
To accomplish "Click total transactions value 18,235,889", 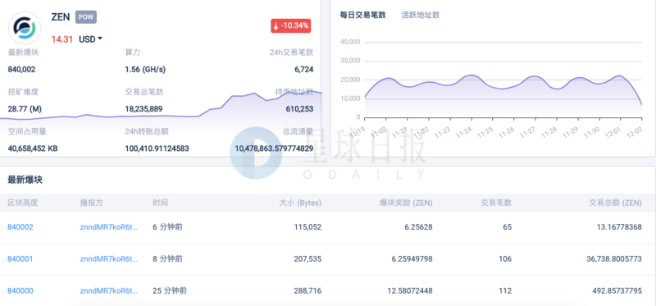I will pos(144,109).
